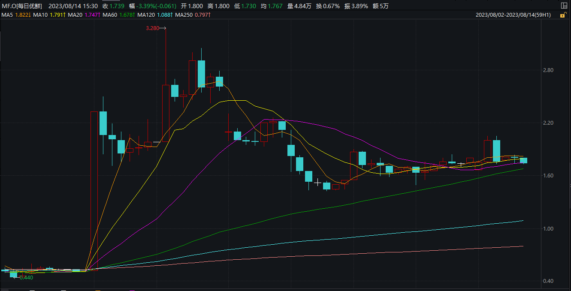The image size is (571, 291).
Task: Click the change value -3.39%(-0.061)
Action: coord(156,6)
